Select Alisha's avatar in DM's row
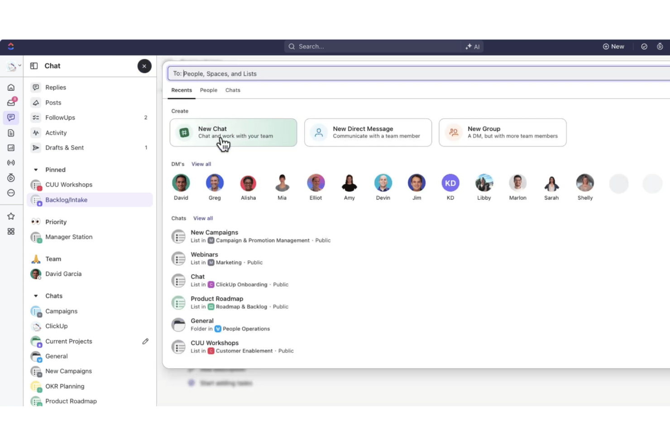The width and height of the screenshot is (670, 446). 248,183
